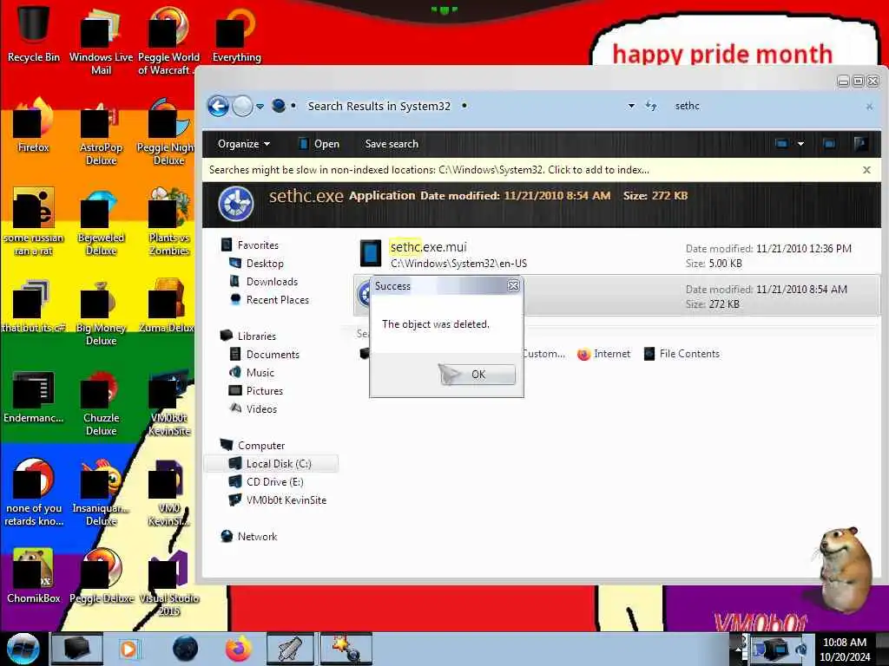Click the refresh icon beside the address bar
Screen dimensions: 889x666
(x=651, y=106)
